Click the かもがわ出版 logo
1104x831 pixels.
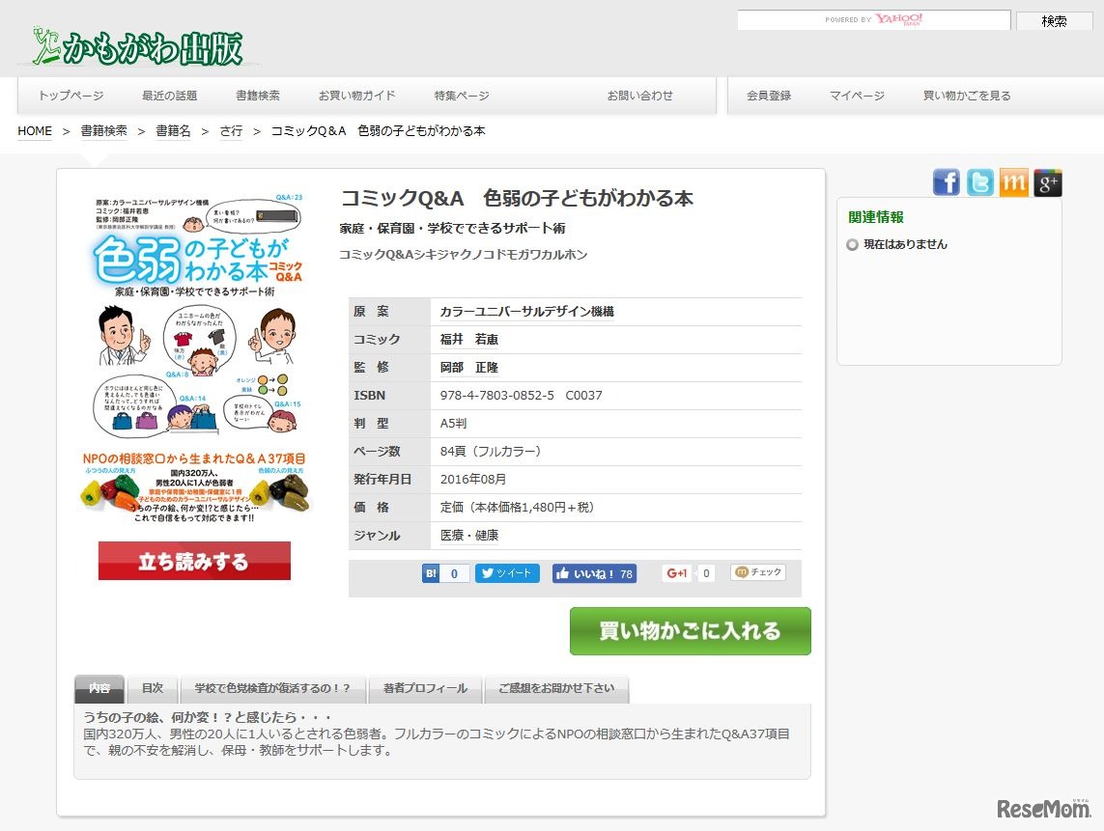[138, 46]
